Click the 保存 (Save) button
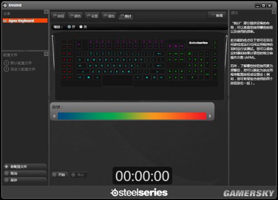The height and width of the screenshot is (200, 278). (x=25, y=180)
